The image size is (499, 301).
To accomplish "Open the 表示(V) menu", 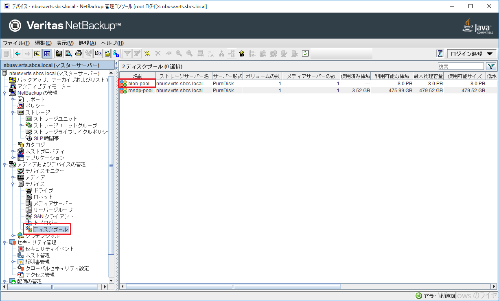I will [65, 43].
